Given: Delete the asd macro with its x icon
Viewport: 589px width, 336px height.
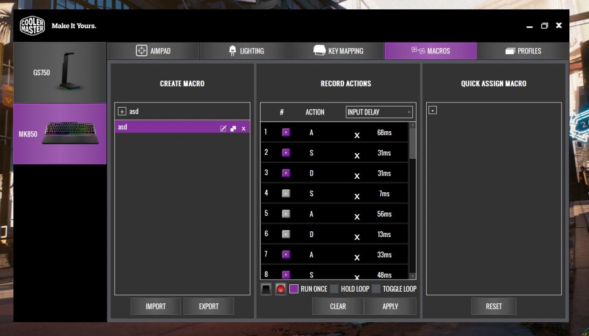Looking at the screenshot, I should pyautogui.click(x=243, y=128).
